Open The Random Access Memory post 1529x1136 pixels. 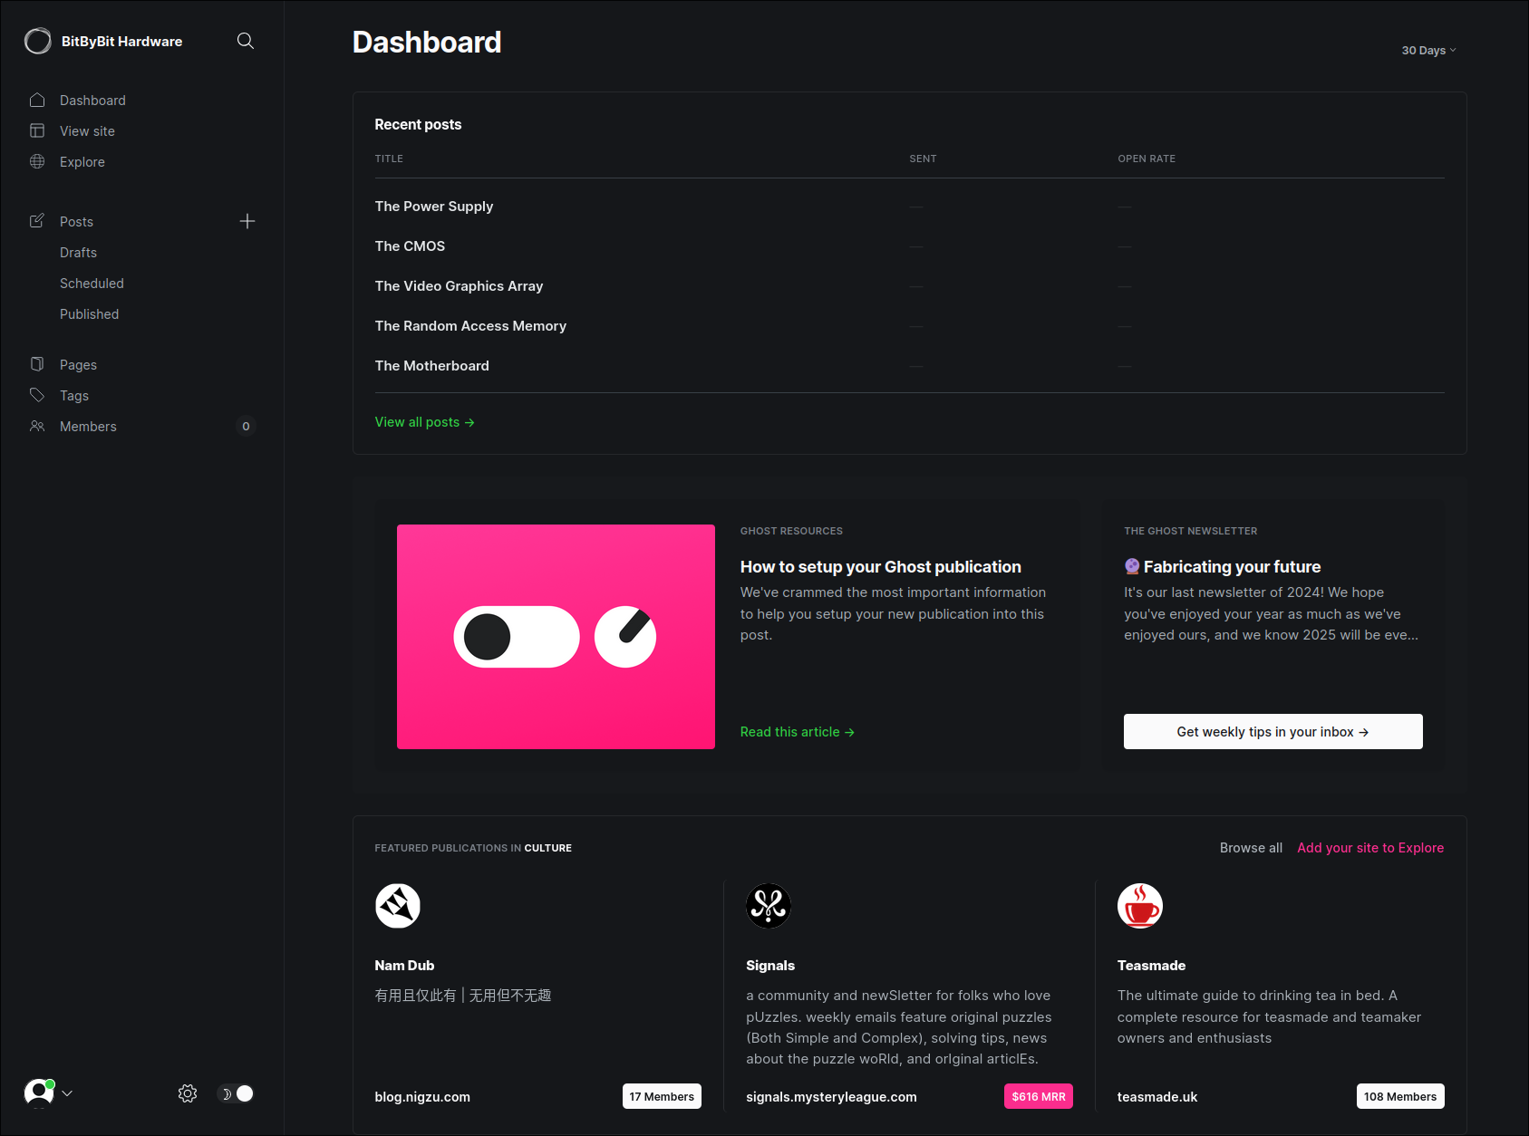470,326
